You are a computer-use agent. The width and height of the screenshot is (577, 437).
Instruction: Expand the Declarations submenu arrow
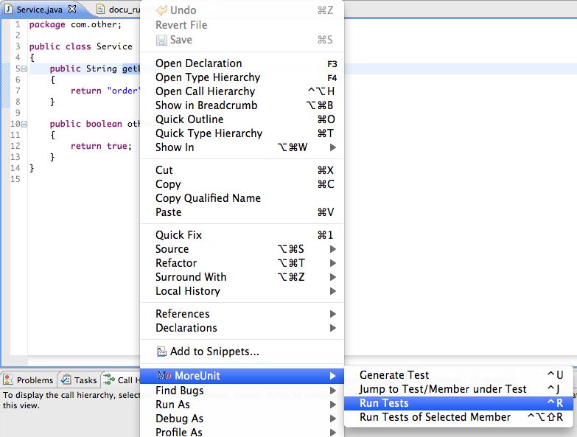pos(332,328)
